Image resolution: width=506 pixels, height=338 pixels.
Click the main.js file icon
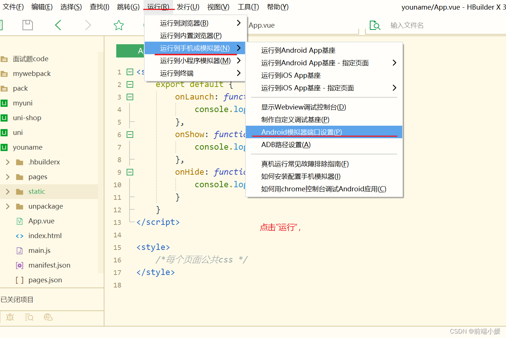(x=20, y=251)
